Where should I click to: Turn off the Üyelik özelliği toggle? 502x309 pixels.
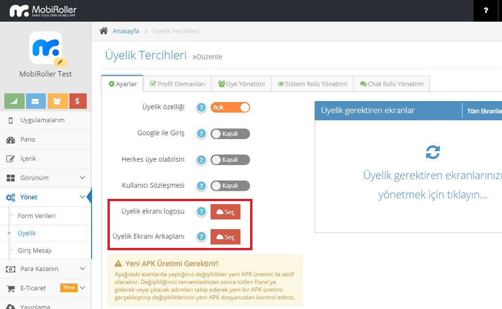(230, 107)
